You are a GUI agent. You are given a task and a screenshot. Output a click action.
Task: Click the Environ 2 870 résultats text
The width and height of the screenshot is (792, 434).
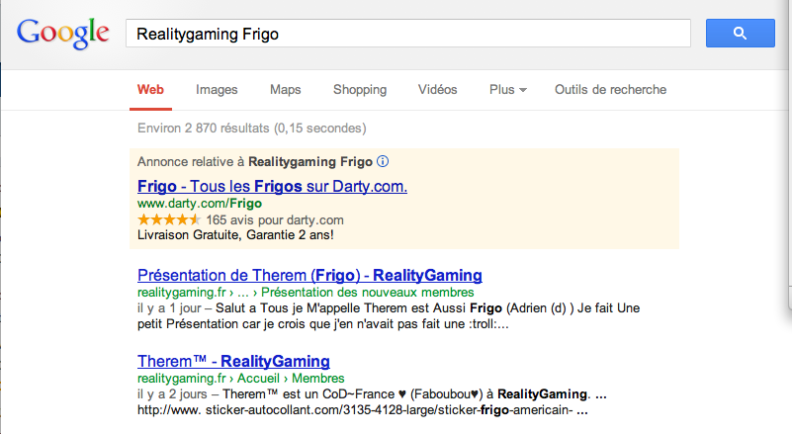click(251, 129)
